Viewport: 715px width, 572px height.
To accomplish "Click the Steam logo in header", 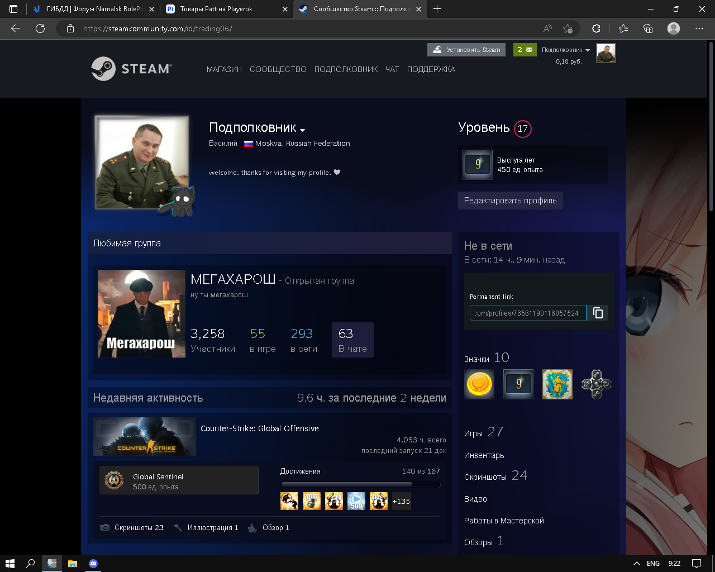I will click(x=131, y=69).
